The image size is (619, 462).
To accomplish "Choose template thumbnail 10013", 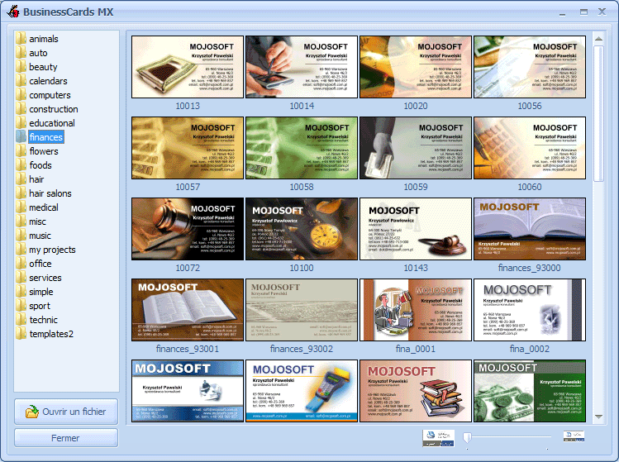I will (188, 67).
